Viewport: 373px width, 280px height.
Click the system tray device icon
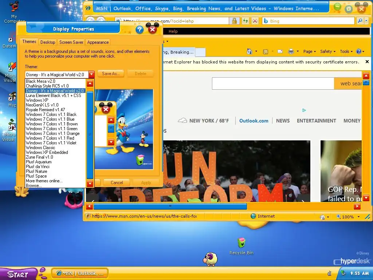(x=330, y=273)
